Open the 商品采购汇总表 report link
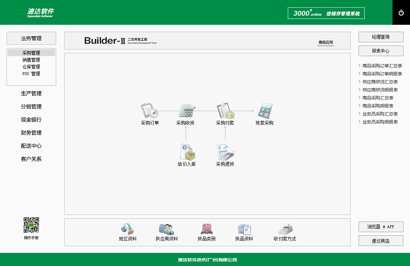Screen dimensions: 410x266 pyautogui.click(x=378, y=98)
